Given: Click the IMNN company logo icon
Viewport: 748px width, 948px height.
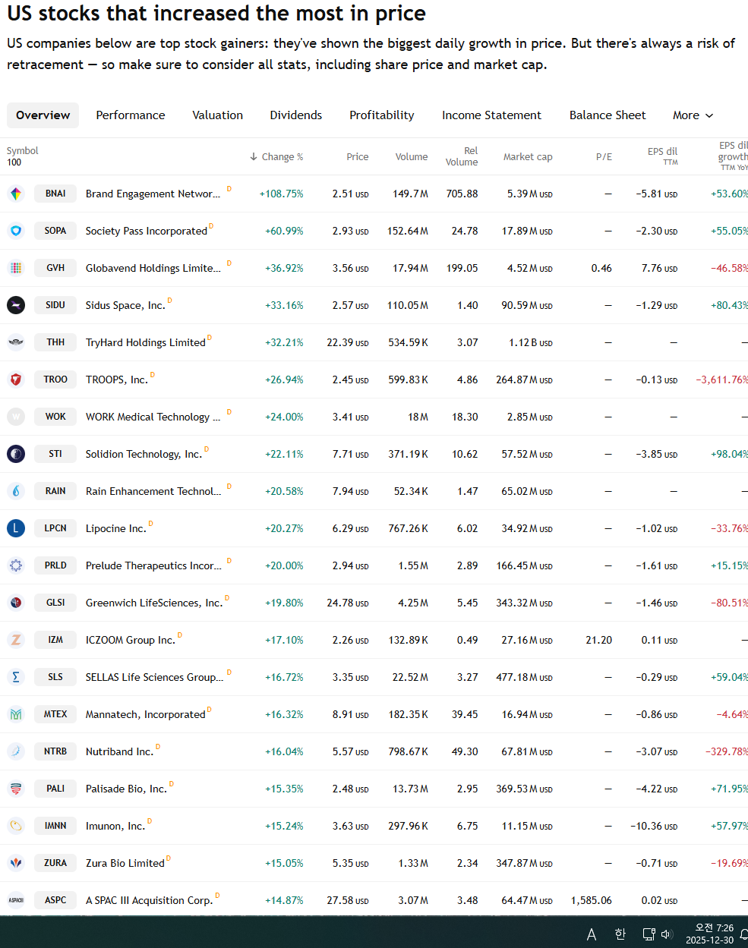Looking at the screenshot, I should pyautogui.click(x=16, y=826).
